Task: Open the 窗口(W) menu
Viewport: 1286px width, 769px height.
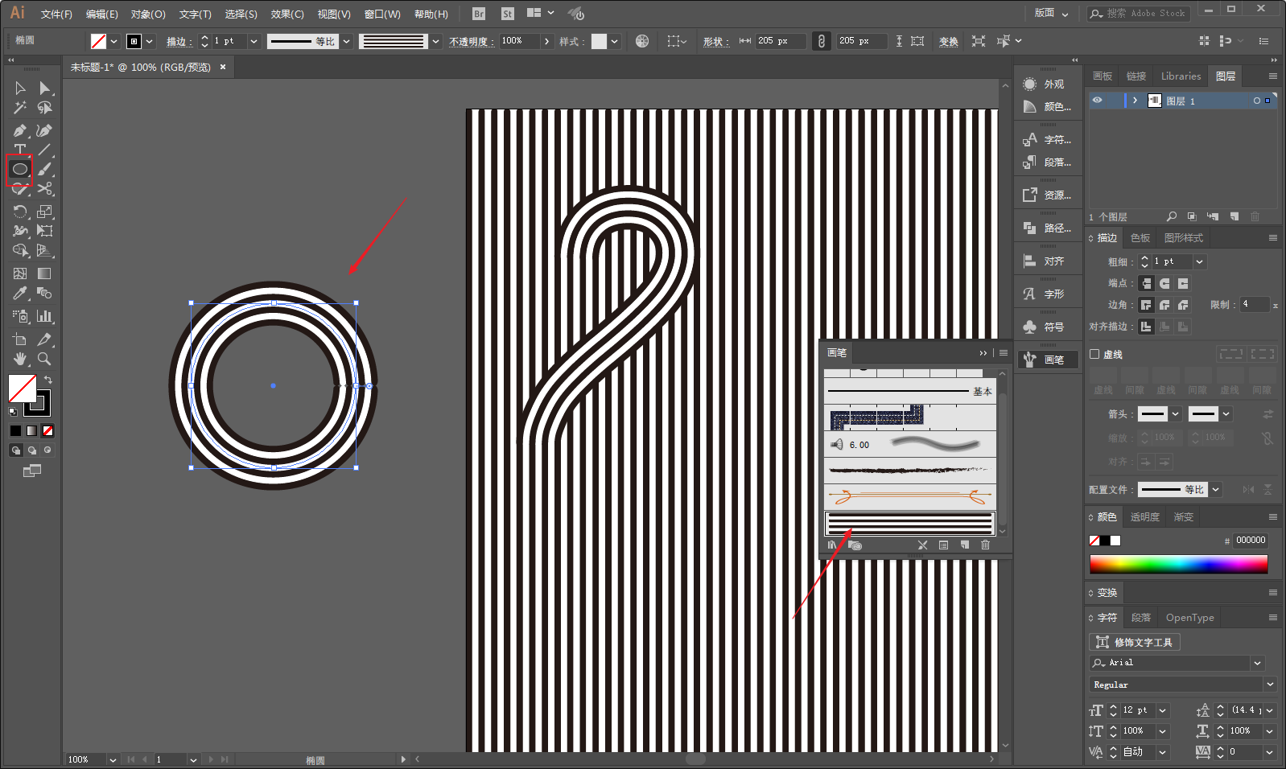Action: [x=382, y=14]
